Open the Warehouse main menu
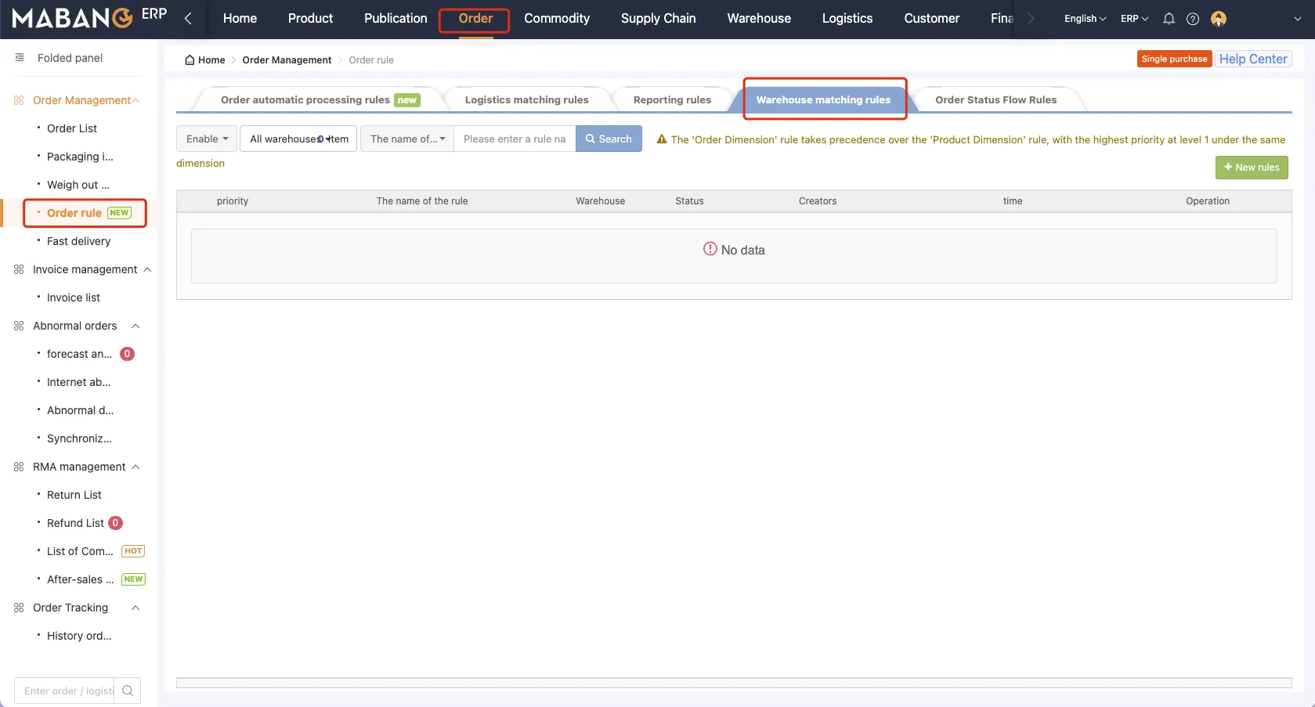The height and width of the screenshot is (707, 1315). pos(758,19)
